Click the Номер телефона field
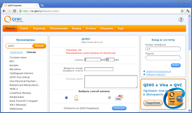Viewport: 192px width, 113px height. (x=163, y=49)
